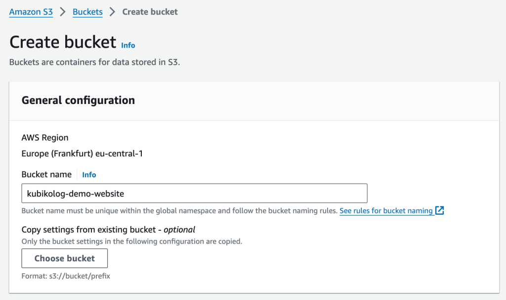Viewport: 506px width, 300px height.
Task: Click the Buckets are containers description text
Action: [94, 62]
